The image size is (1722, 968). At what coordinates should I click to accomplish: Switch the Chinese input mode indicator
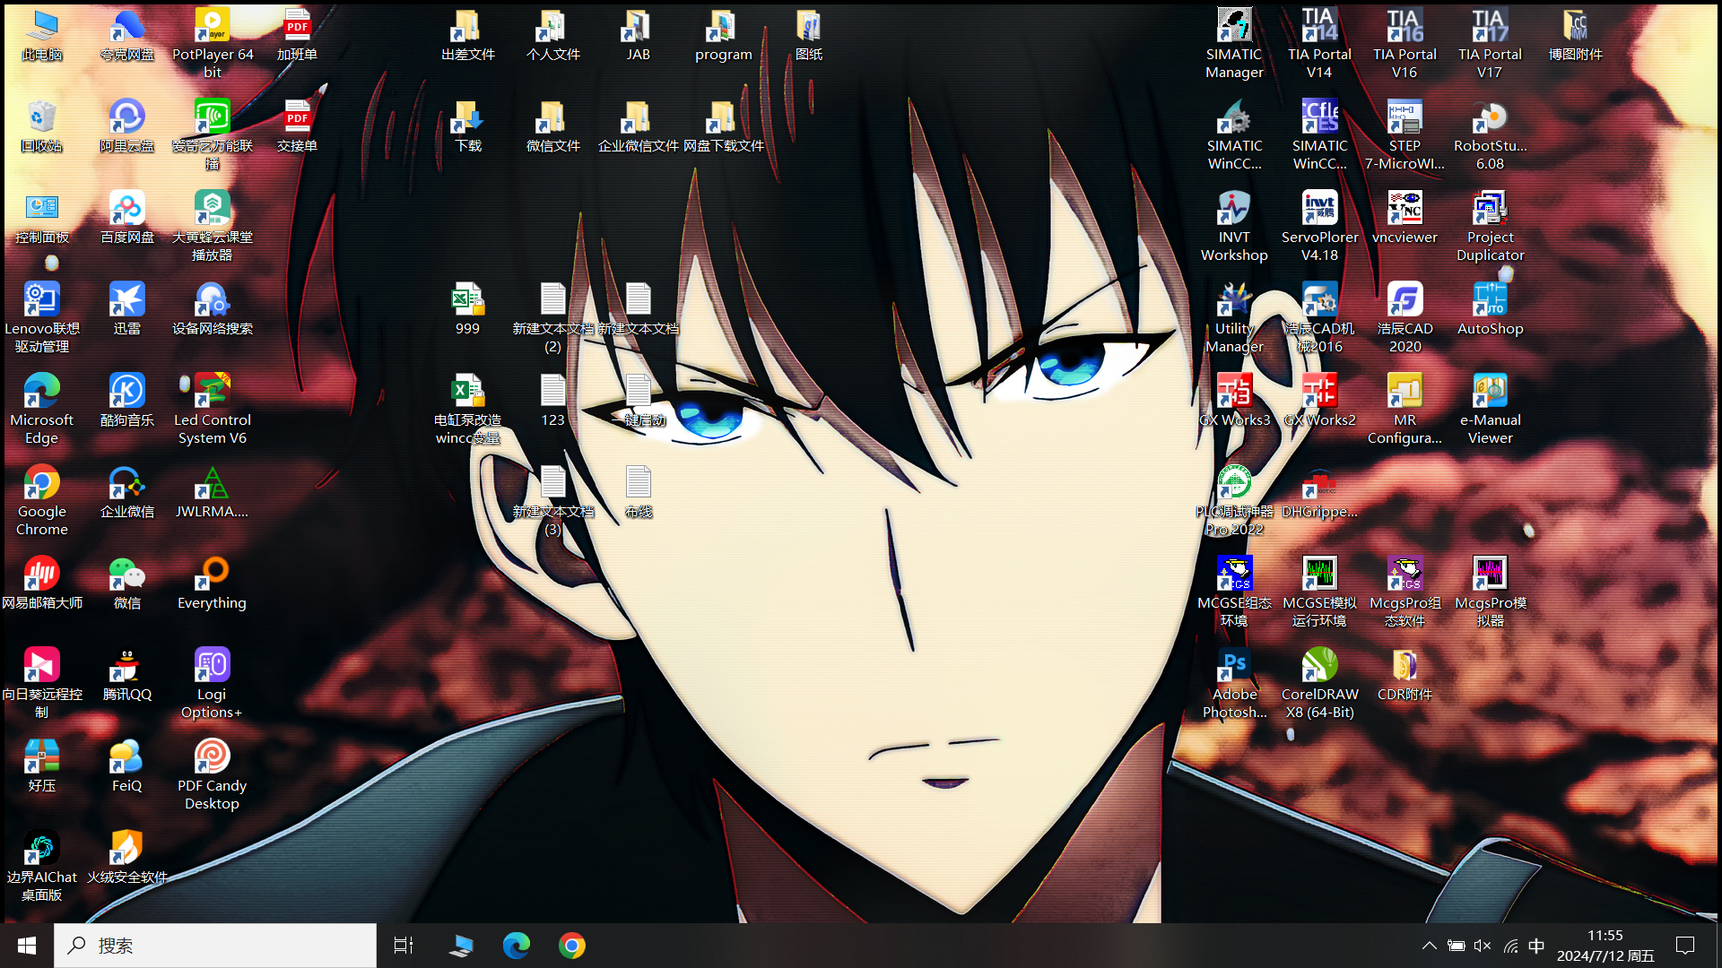pos(1536,946)
